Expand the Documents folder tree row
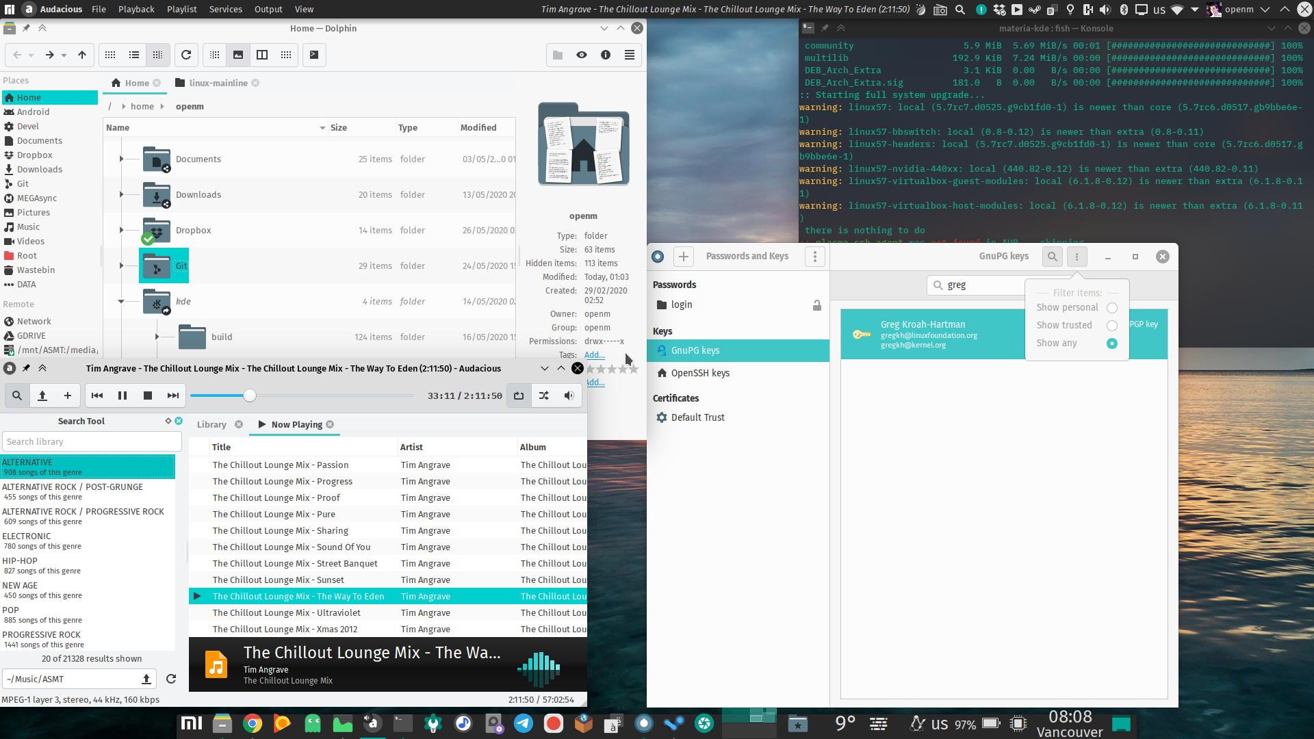The image size is (1314, 739). [121, 159]
